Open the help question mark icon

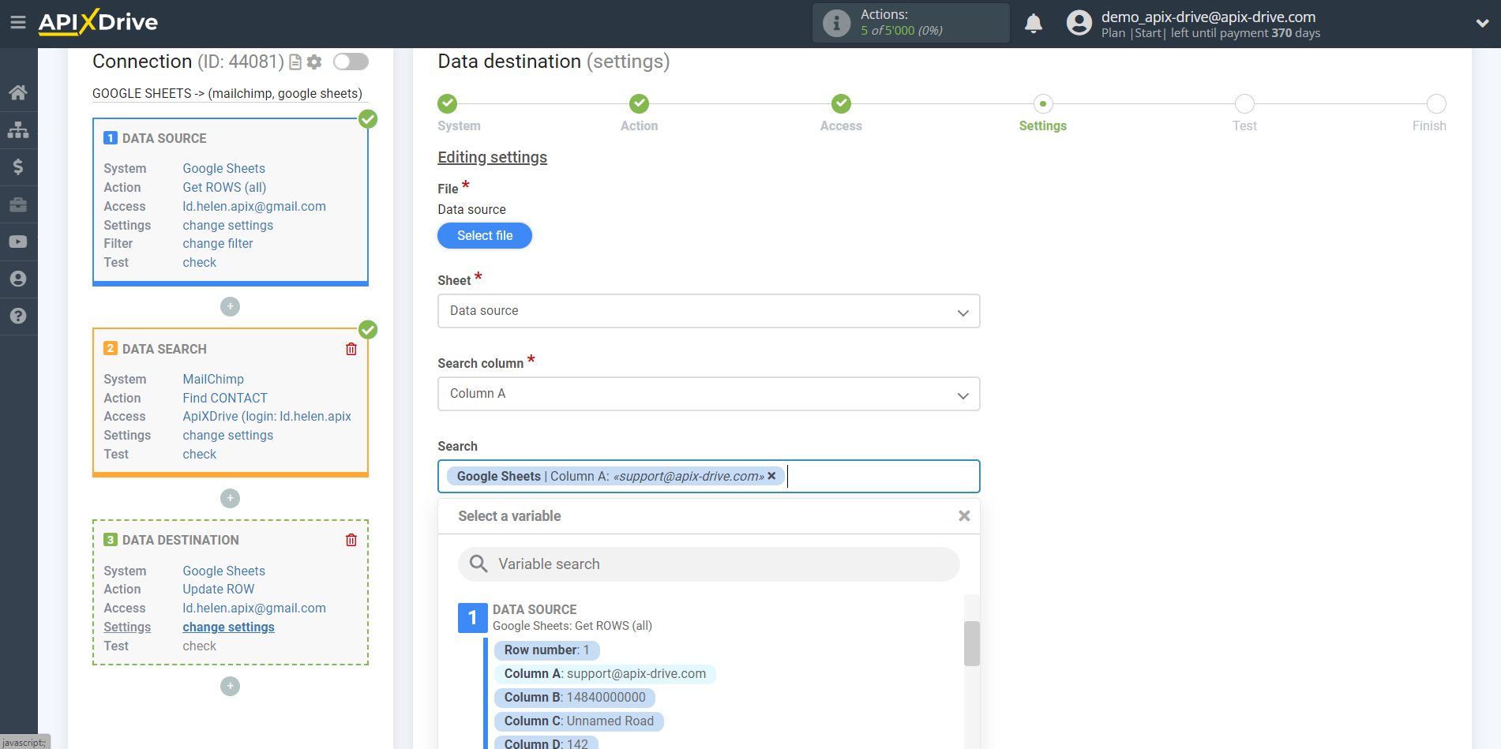tap(18, 316)
